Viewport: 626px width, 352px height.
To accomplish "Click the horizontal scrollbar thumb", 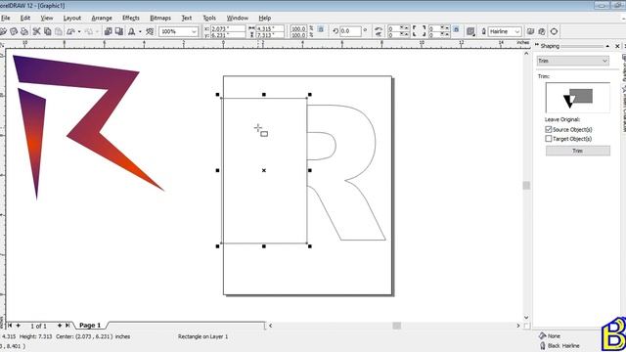I will (396, 326).
